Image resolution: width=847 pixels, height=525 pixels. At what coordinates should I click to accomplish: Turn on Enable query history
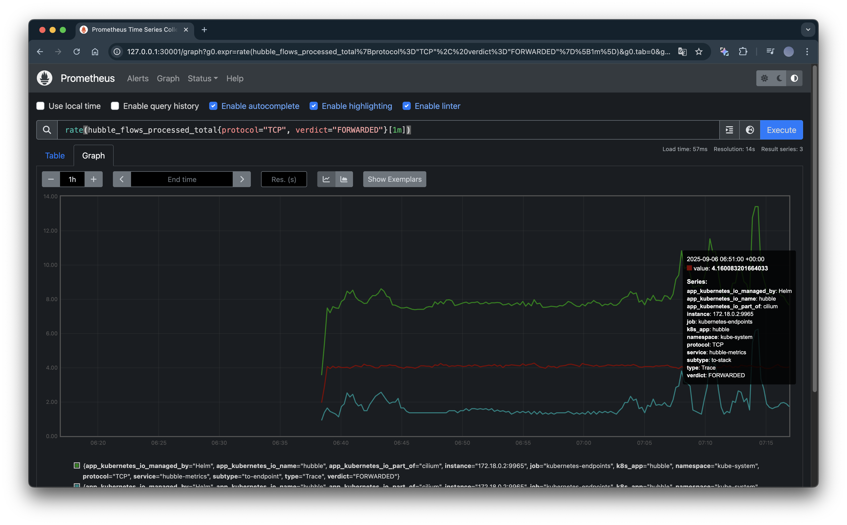[x=115, y=106]
